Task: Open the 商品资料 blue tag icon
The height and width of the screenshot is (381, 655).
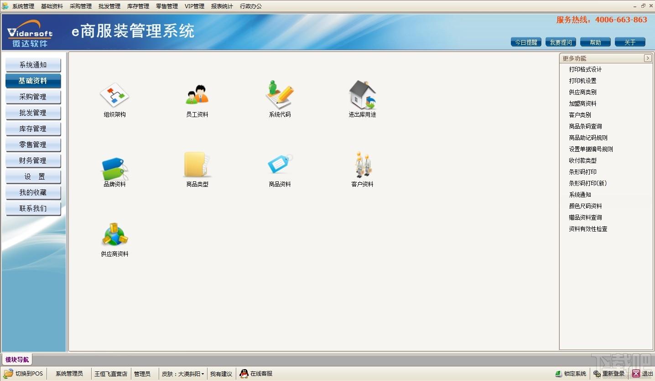Action: point(280,165)
